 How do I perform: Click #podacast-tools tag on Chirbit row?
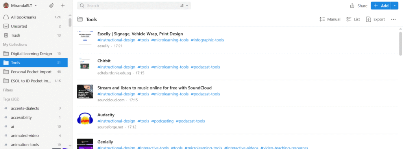coord(205,67)
